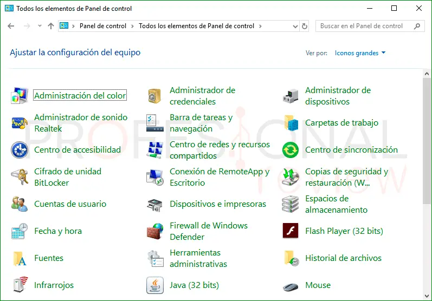Image resolution: width=432 pixels, height=301 pixels.
Task: Click the Mouse icon
Action: point(291,287)
